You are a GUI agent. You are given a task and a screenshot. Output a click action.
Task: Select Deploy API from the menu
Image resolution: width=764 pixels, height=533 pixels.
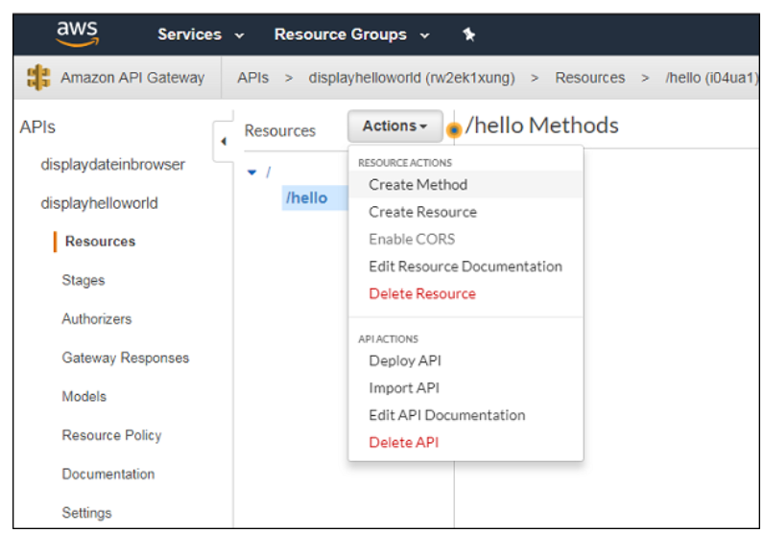pos(405,361)
